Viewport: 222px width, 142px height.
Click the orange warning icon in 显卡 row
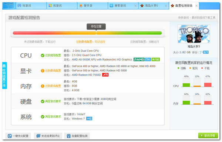(43, 71)
